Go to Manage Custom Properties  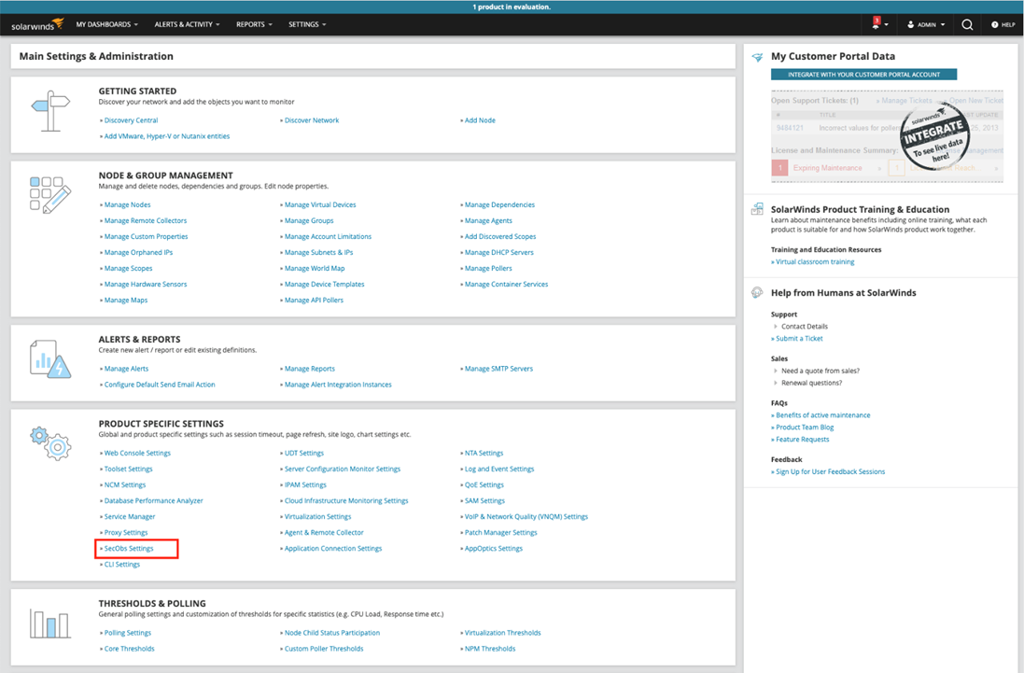point(146,237)
